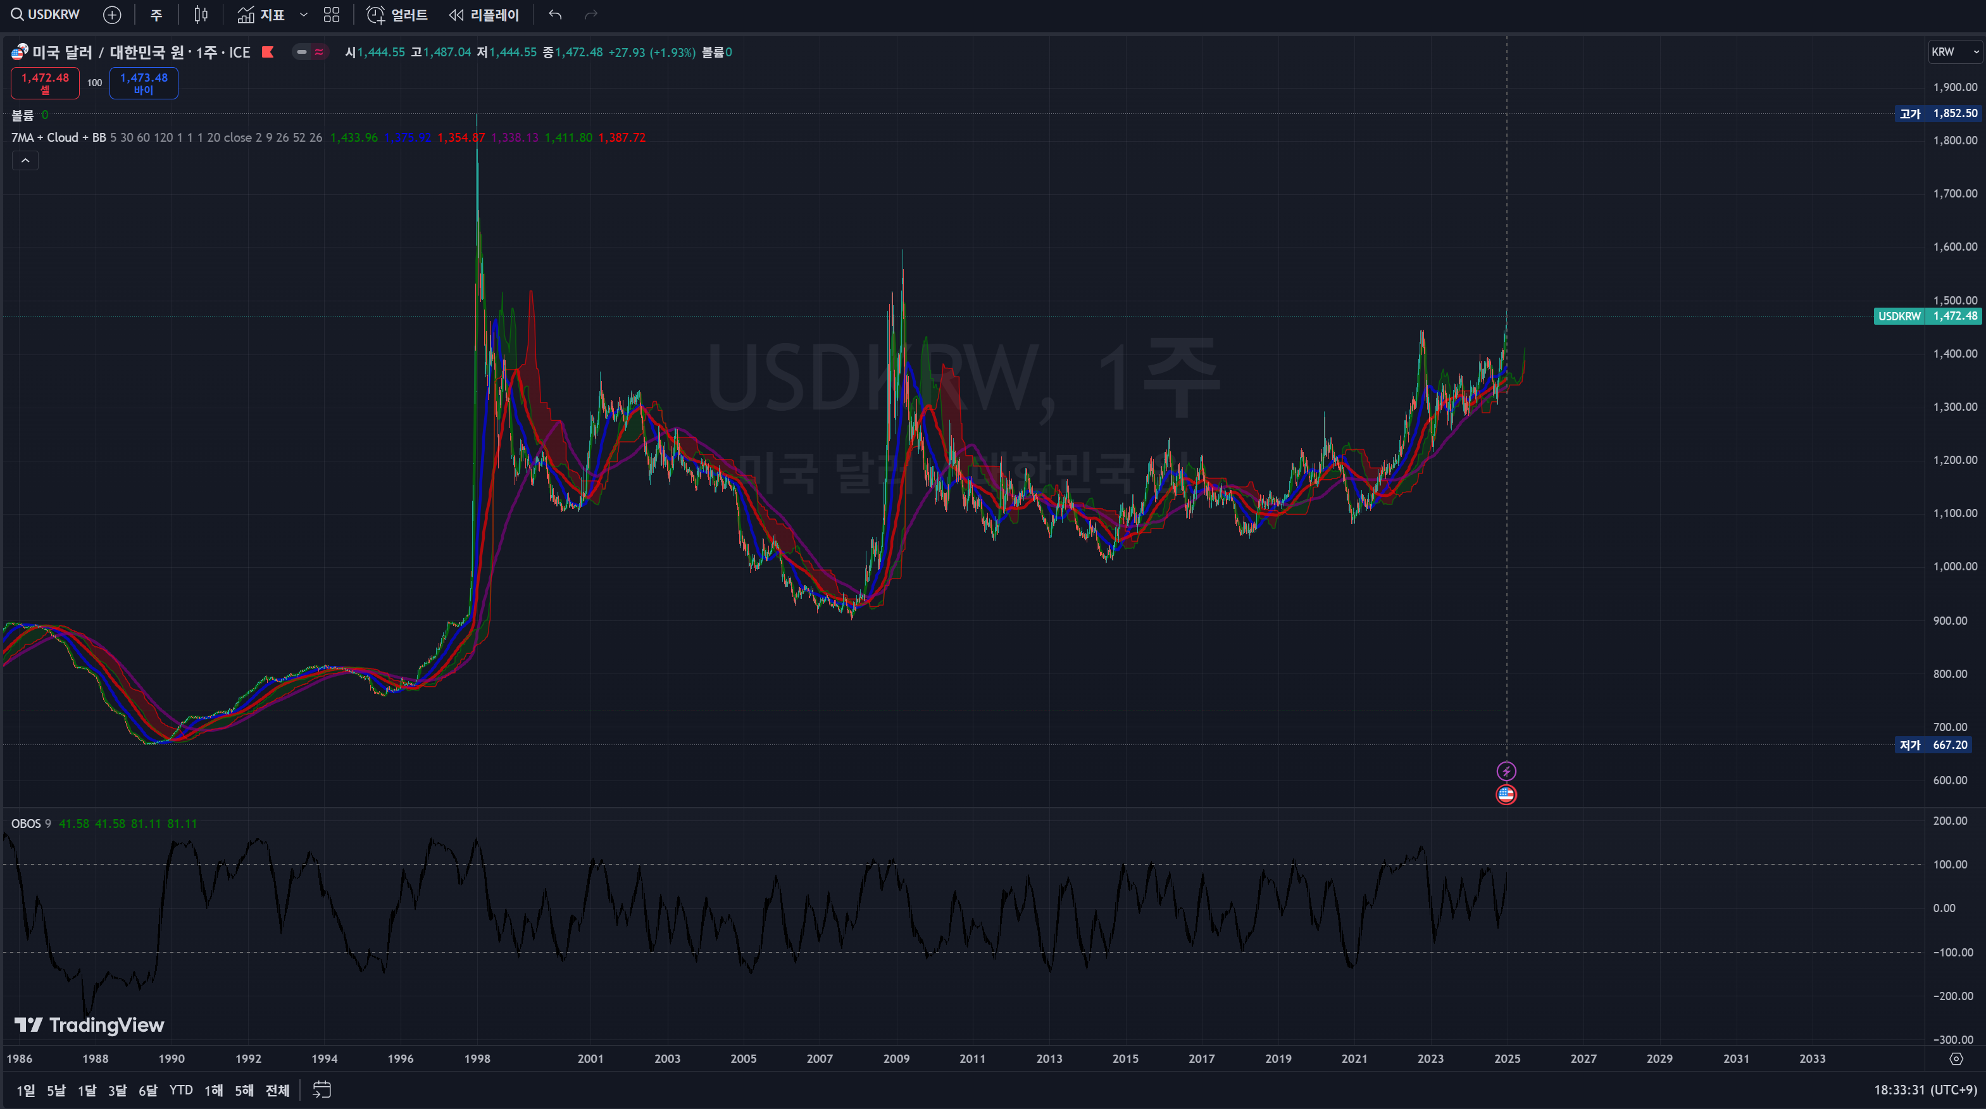Select the 5해 time range

click(244, 1090)
